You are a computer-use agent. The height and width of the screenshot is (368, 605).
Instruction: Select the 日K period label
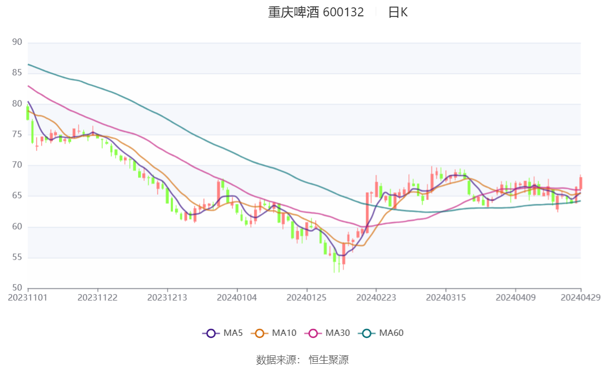tap(398, 12)
